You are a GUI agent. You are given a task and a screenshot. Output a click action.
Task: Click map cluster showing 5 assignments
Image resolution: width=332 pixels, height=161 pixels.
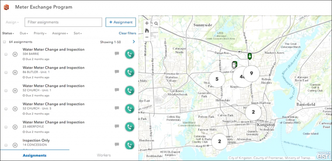(x=217, y=79)
